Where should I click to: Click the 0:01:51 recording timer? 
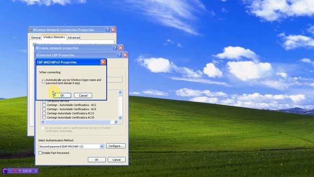pyautogui.click(x=27, y=171)
